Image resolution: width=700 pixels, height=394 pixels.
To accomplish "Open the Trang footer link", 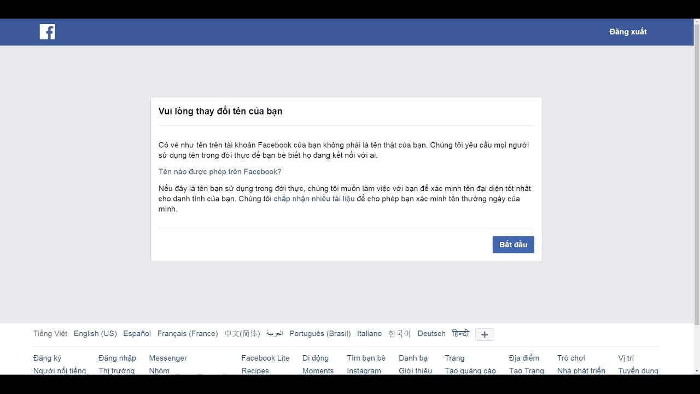I will coord(454,358).
